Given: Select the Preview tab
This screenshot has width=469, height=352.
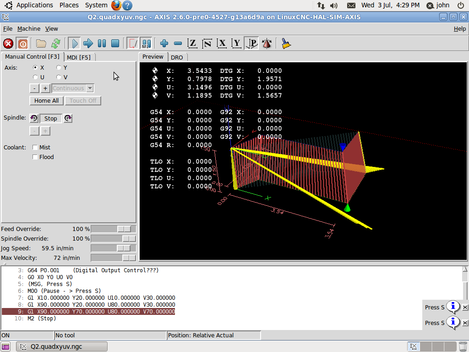Looking at the screenshot, I should (153, 56).
